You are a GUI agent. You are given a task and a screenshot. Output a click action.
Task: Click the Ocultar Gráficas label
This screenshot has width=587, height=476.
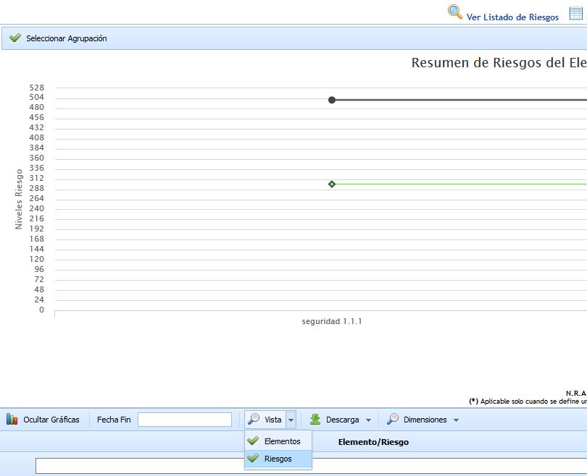pos(51,420)
